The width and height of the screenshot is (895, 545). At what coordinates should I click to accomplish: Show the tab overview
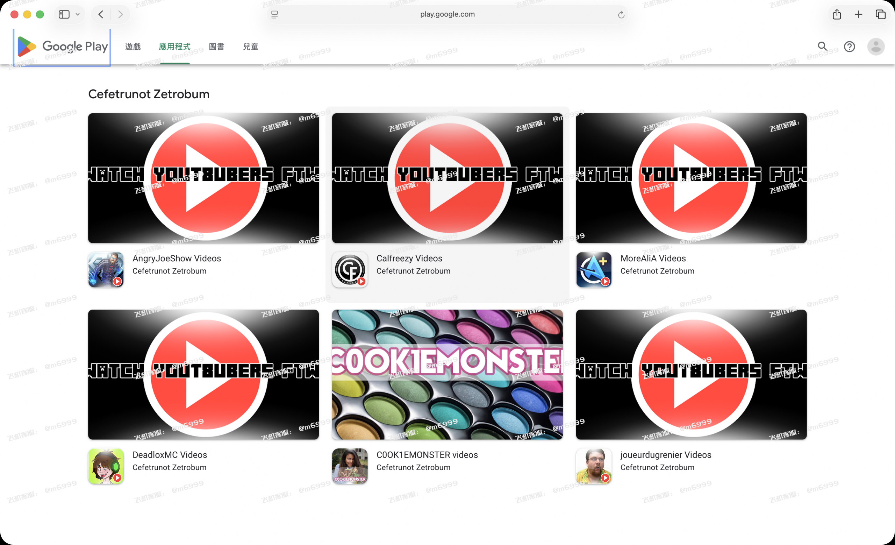[x=880, y=15]
